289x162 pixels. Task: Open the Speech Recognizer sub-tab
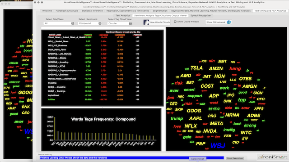[200, 16]
